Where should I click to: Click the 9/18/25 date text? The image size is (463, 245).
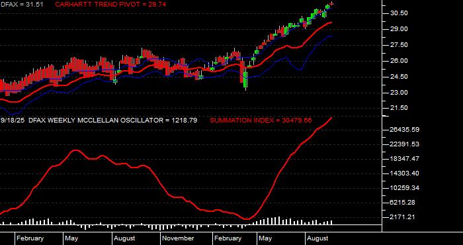tap(13, 121)
